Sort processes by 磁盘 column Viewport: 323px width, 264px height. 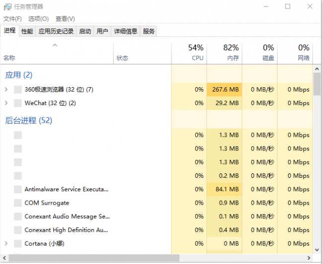coord(260,53)
